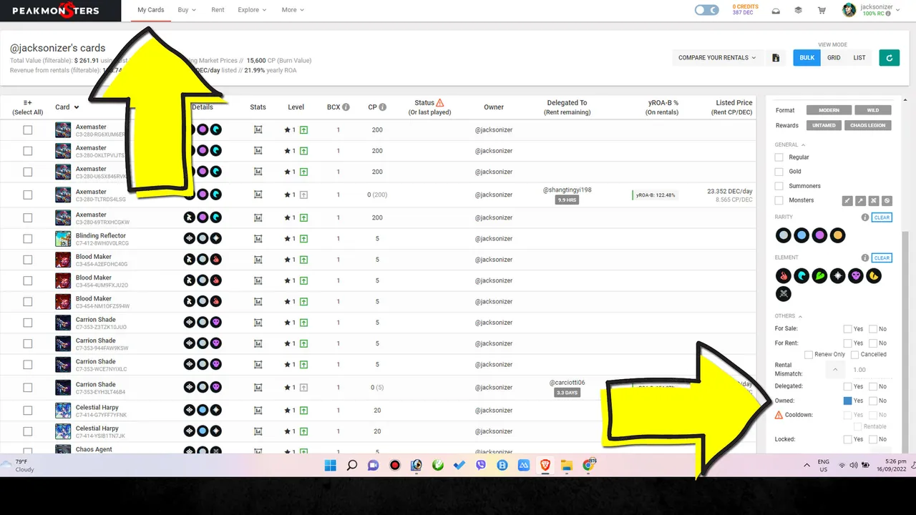Filter monsters by no-attack icon
Image resolution: width=916 pixels, height=515 pixels.
887,201
